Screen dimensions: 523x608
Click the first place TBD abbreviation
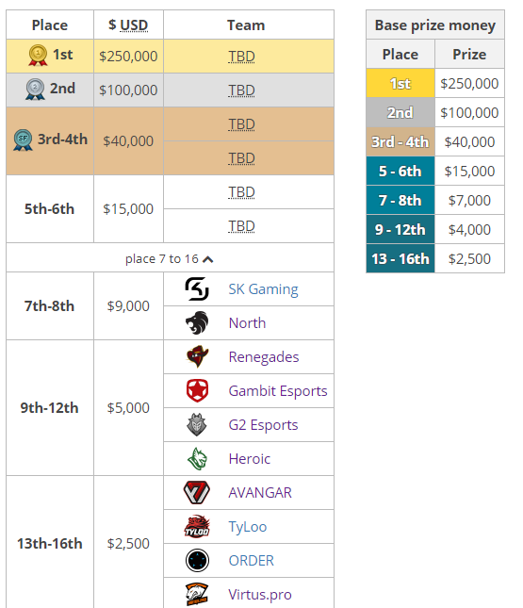(x=241, y=57)
